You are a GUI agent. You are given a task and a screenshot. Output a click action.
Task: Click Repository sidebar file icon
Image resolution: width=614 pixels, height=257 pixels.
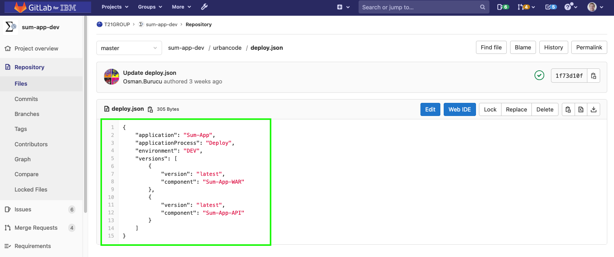8,67
